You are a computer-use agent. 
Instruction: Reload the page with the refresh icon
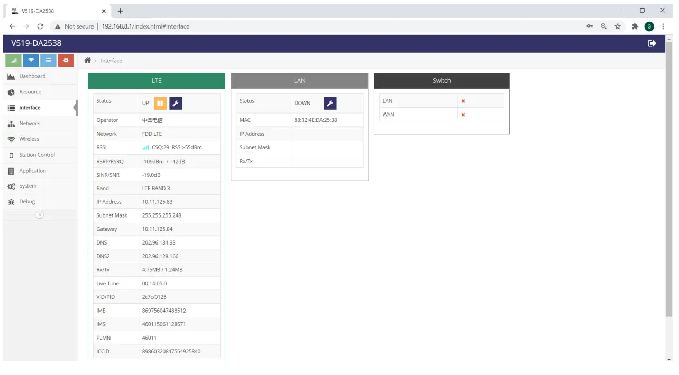pyautogui.click(x=40, y=26)
